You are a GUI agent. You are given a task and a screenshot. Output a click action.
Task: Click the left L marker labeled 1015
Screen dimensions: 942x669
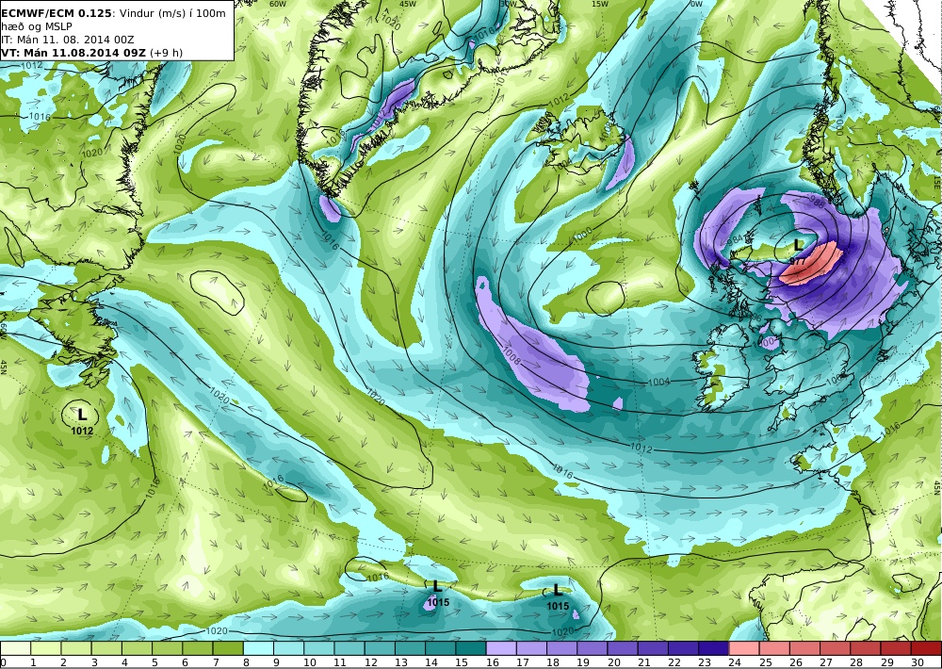[437, 586]
